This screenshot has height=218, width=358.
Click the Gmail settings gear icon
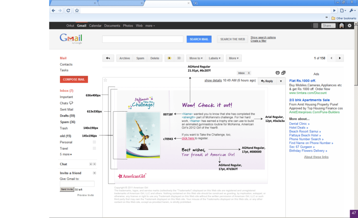click(x=350, y=25)
